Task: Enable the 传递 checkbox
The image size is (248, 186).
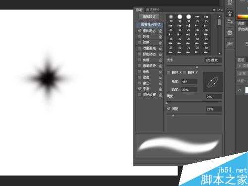Action: click(x=139, y=60)
